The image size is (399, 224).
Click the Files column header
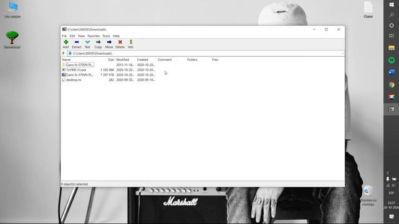click(215, 60)
